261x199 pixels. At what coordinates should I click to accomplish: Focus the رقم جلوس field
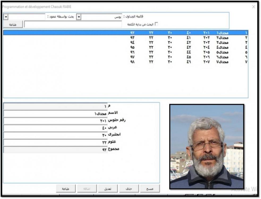[55, 121]
